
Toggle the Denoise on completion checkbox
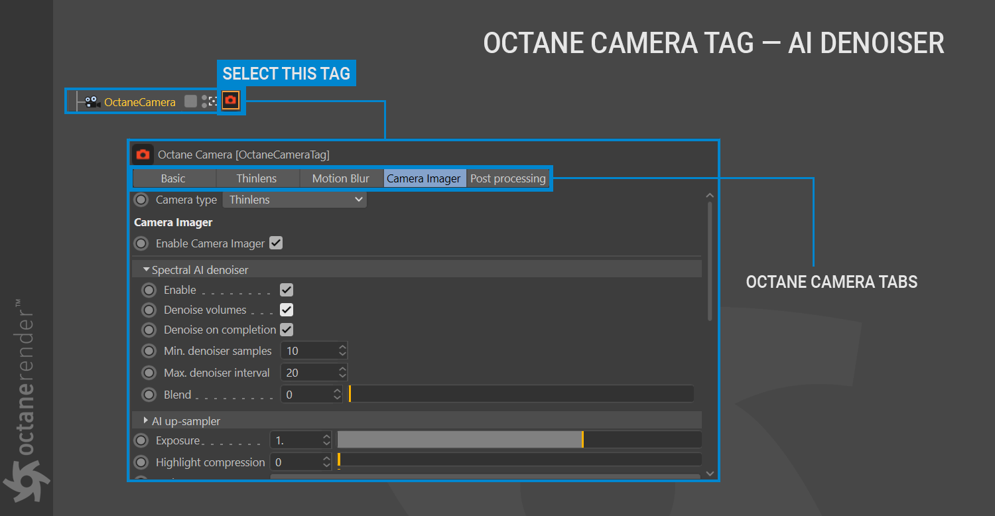pyautogui.click(x=287, y=330)
